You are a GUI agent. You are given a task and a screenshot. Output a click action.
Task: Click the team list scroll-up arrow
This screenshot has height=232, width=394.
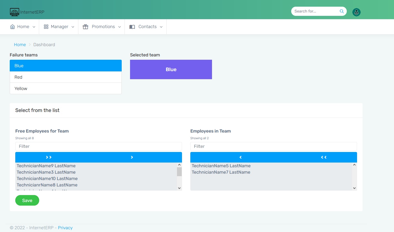pos(354,165)
